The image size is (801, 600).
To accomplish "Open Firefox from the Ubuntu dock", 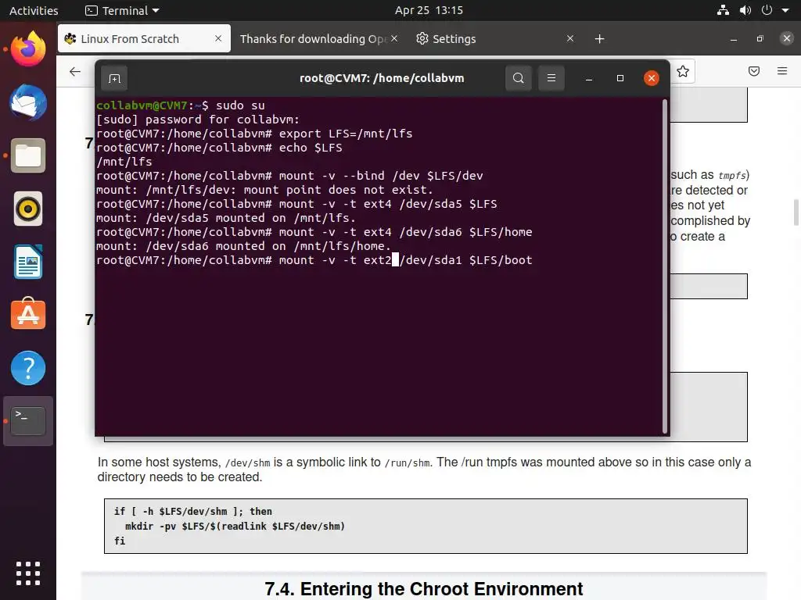I will click(28, 49).
